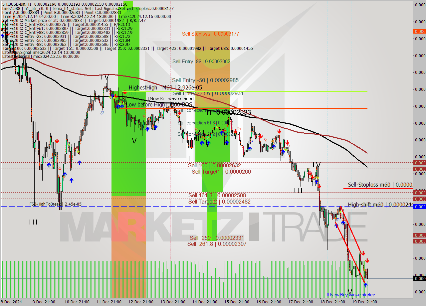Click the '18 Dec 21:00' date axis label
Viewport: 426px width, 306px height.
pyautogui.click(x=332, y=302)
